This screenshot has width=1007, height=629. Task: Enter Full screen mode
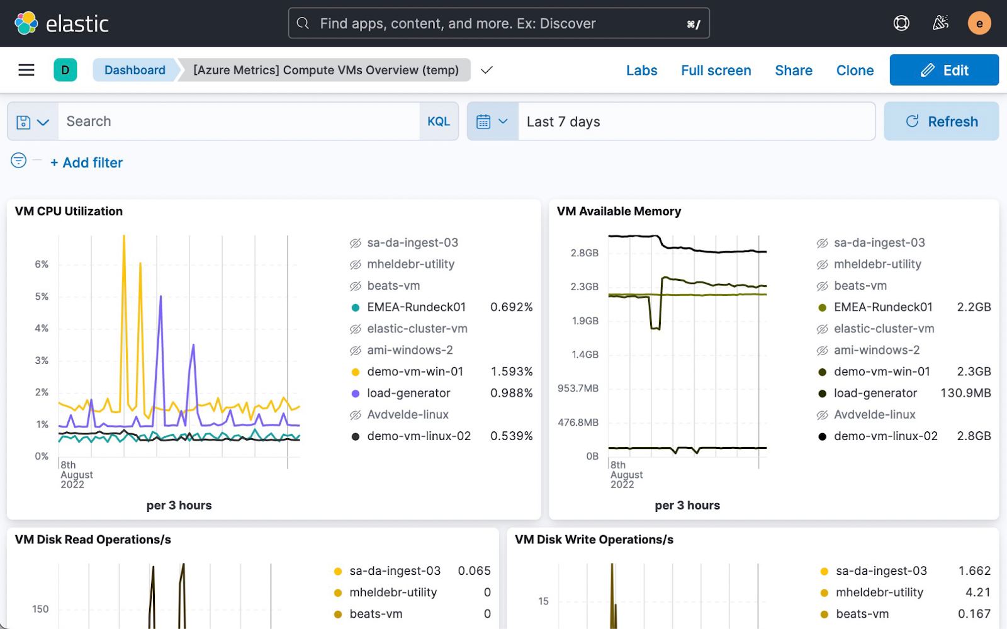pyautogui.click(x=716, y=71)
